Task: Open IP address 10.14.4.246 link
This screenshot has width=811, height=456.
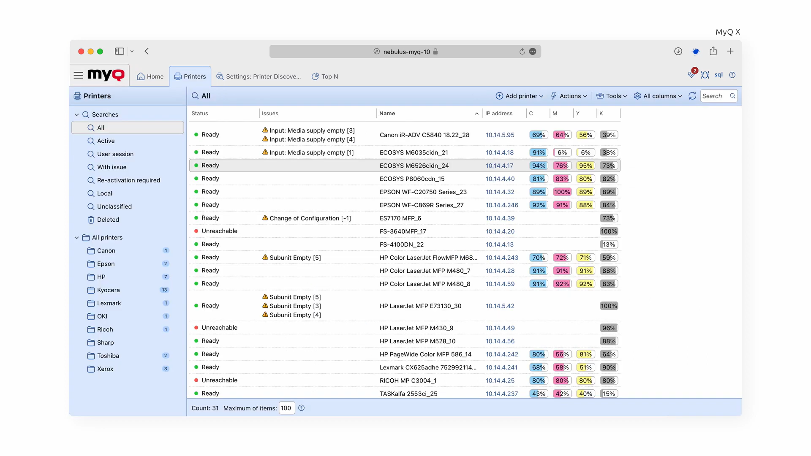Action: pyautogui.click(x=502, y=205)
